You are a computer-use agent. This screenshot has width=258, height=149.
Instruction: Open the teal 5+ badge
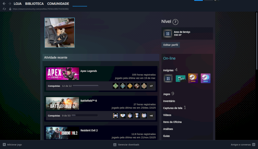click(x=181, y=78)
